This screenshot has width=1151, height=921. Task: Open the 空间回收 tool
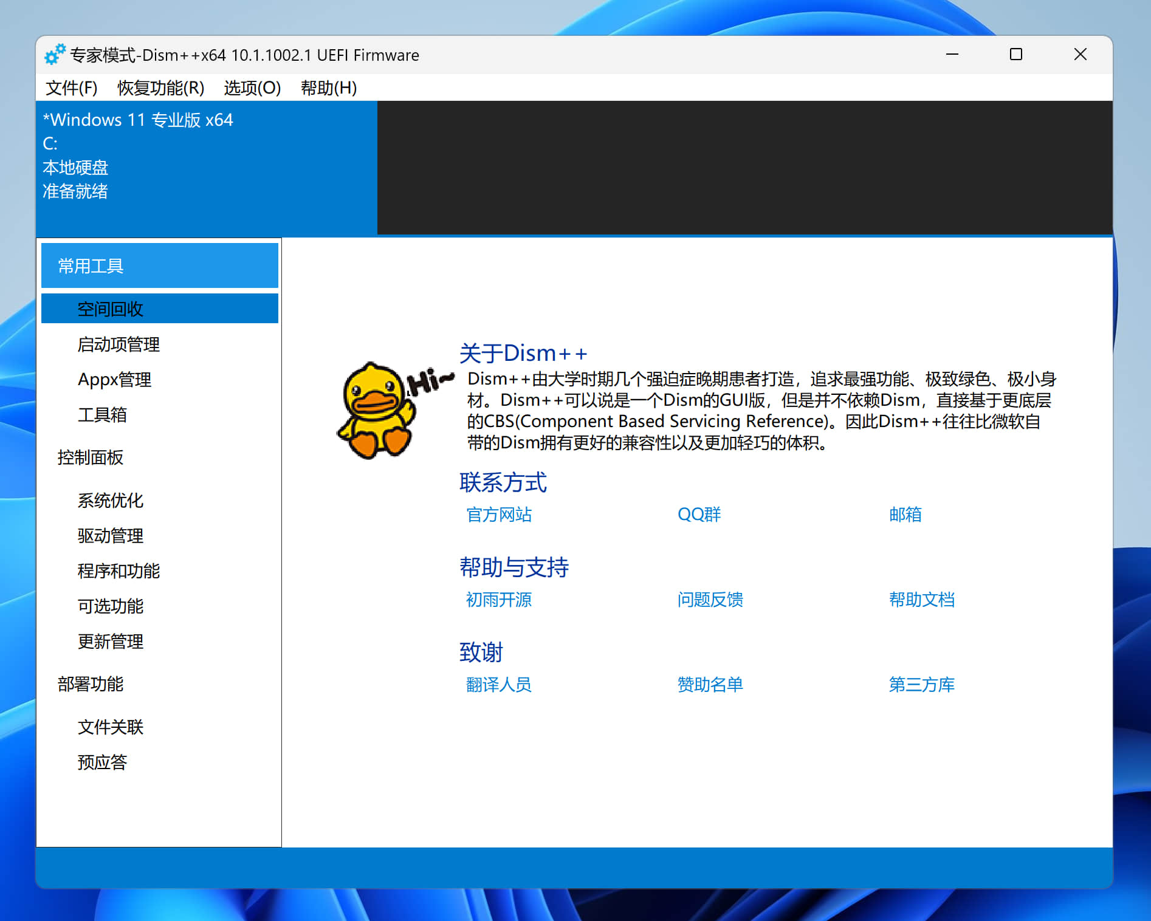click(109, 309)
